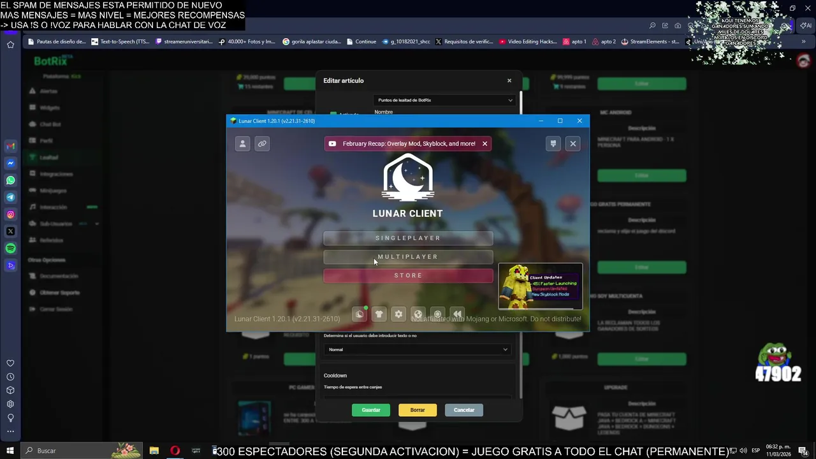Viewport: 816px width, 459px height.
Task: Click the Singleplayer button
Action: [x=408, y=238]
